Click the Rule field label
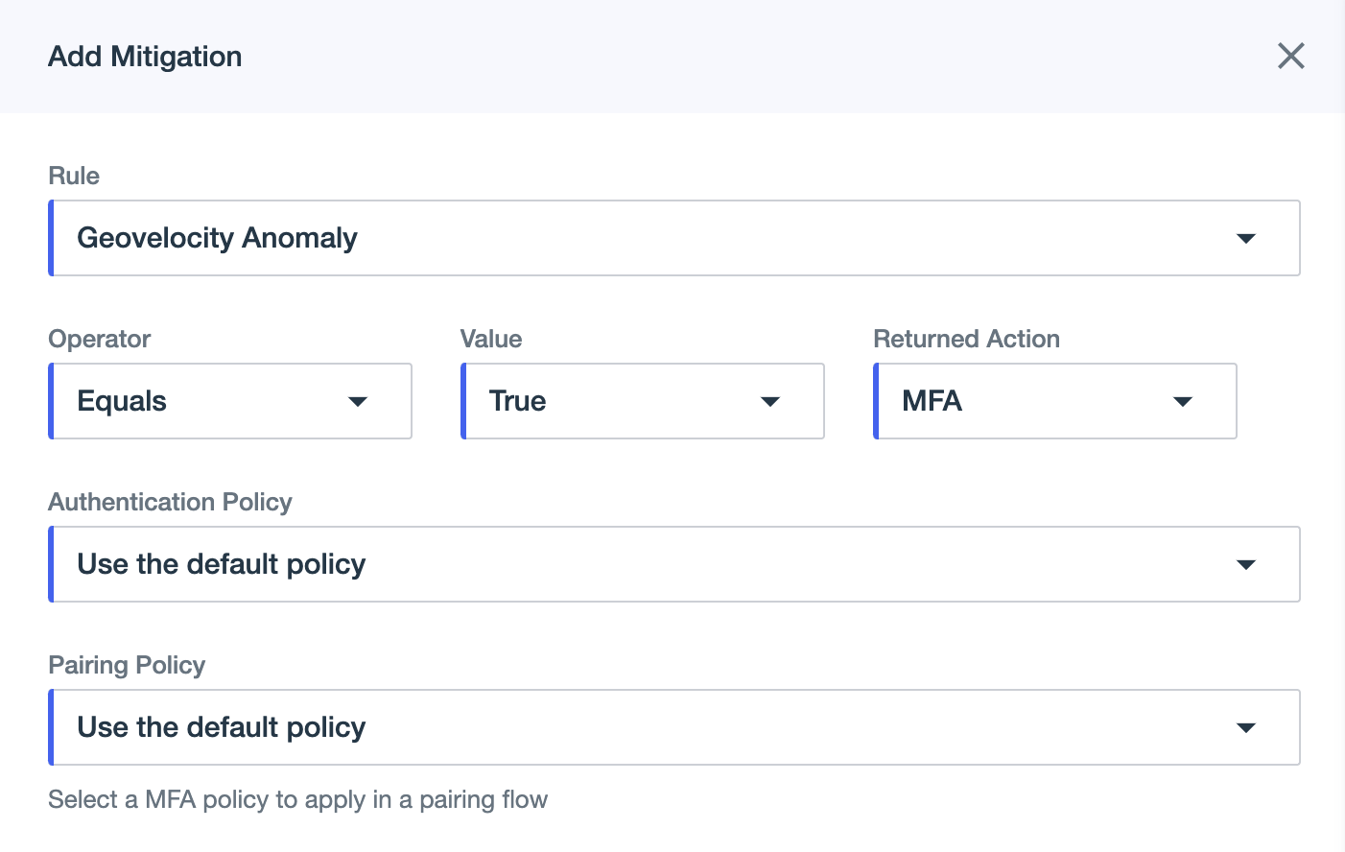 click(x=74, y=176)
